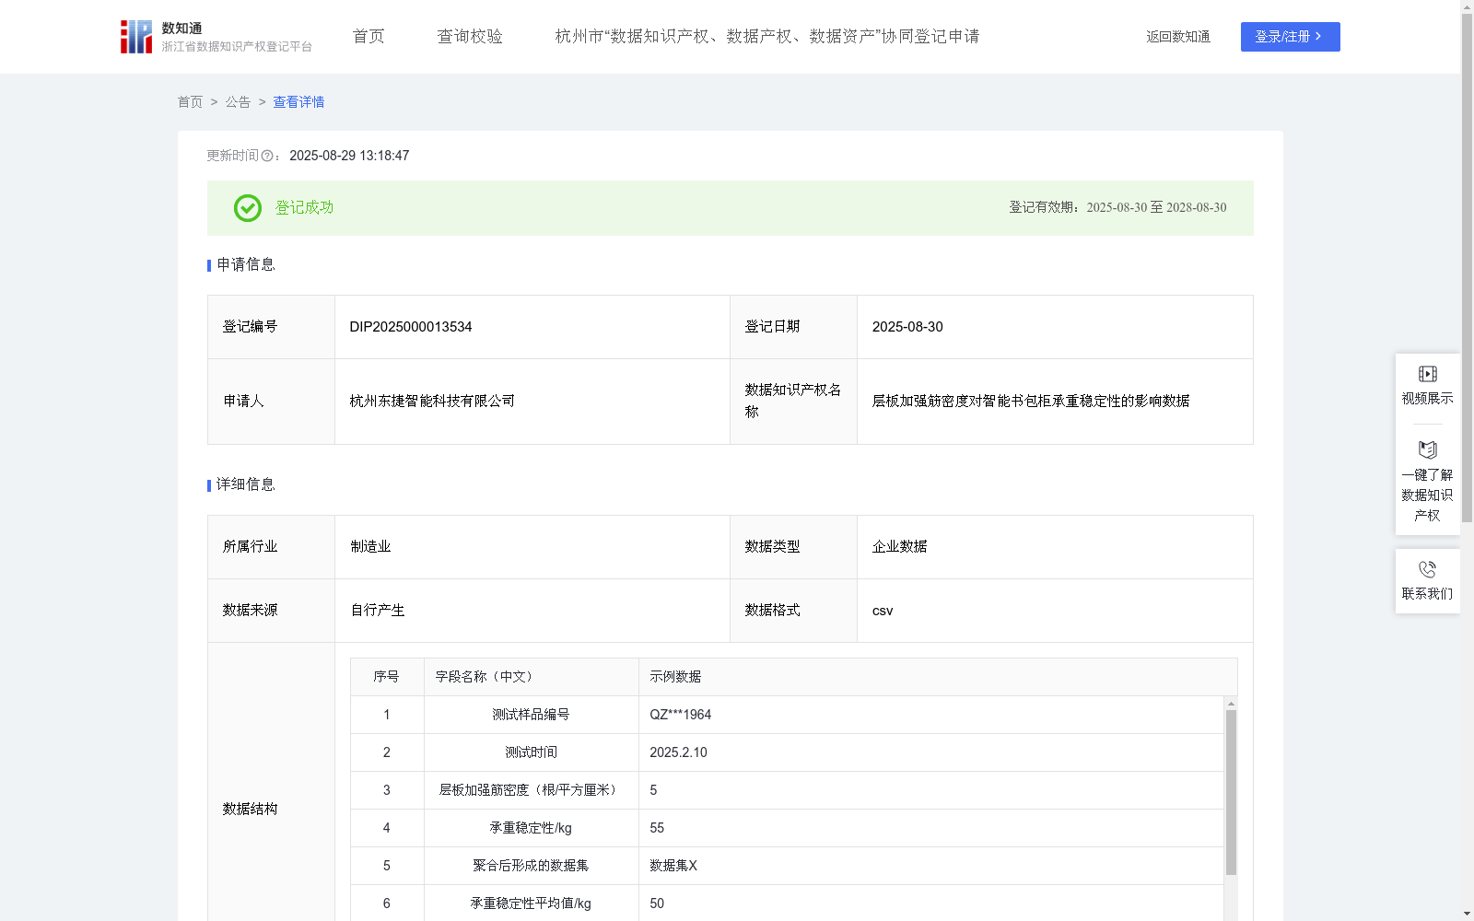Click 承重稳定性/kg field name
The height and width of the screenshot is (921, 1474).
531,828
